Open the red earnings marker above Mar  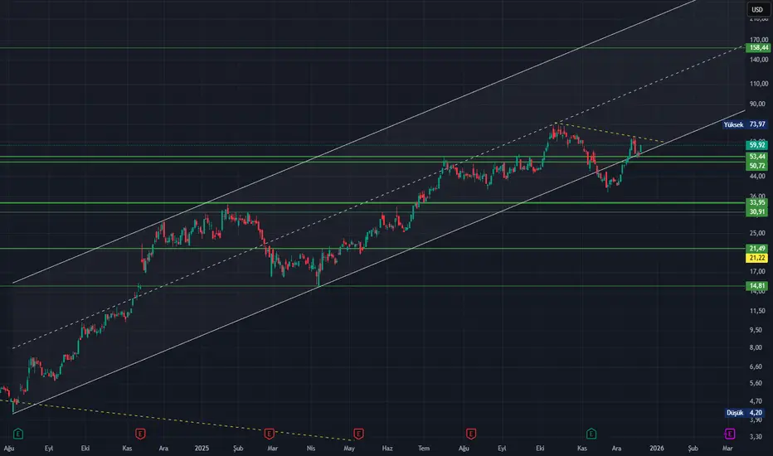[x=270, y=434]
